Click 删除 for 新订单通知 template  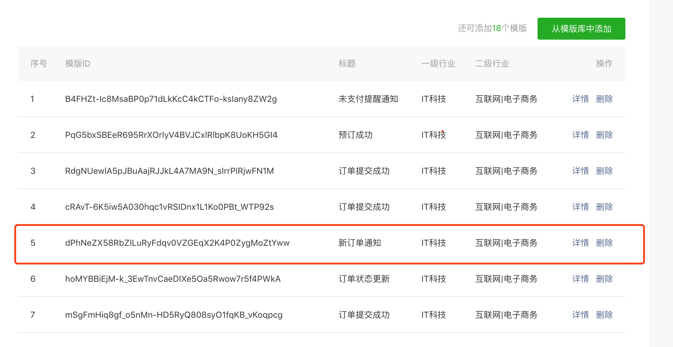coord(604,243)
